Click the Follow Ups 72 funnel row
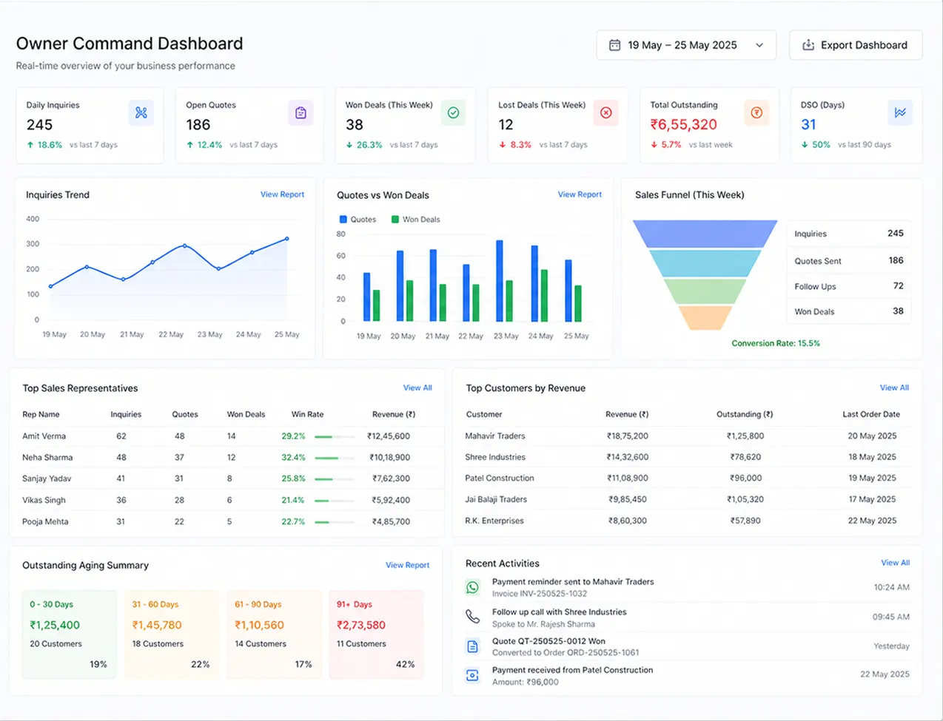 pos(849,286)
